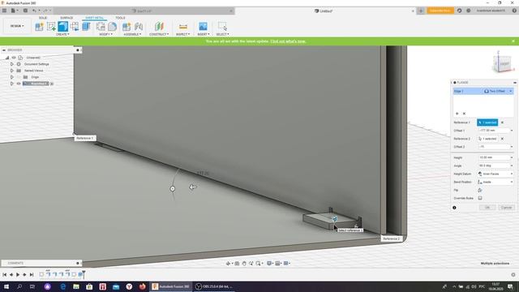519x292 pixels.
Task: Toggle visibility eye of the highlighted component row
Action: pos(19,84)
